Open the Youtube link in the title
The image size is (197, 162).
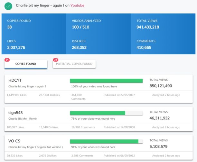tap(77, 5)
